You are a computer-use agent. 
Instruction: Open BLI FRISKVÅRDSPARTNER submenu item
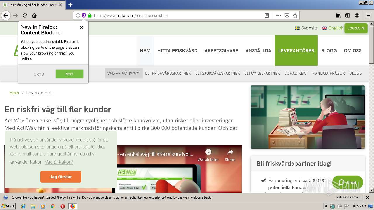pos(168,73)
